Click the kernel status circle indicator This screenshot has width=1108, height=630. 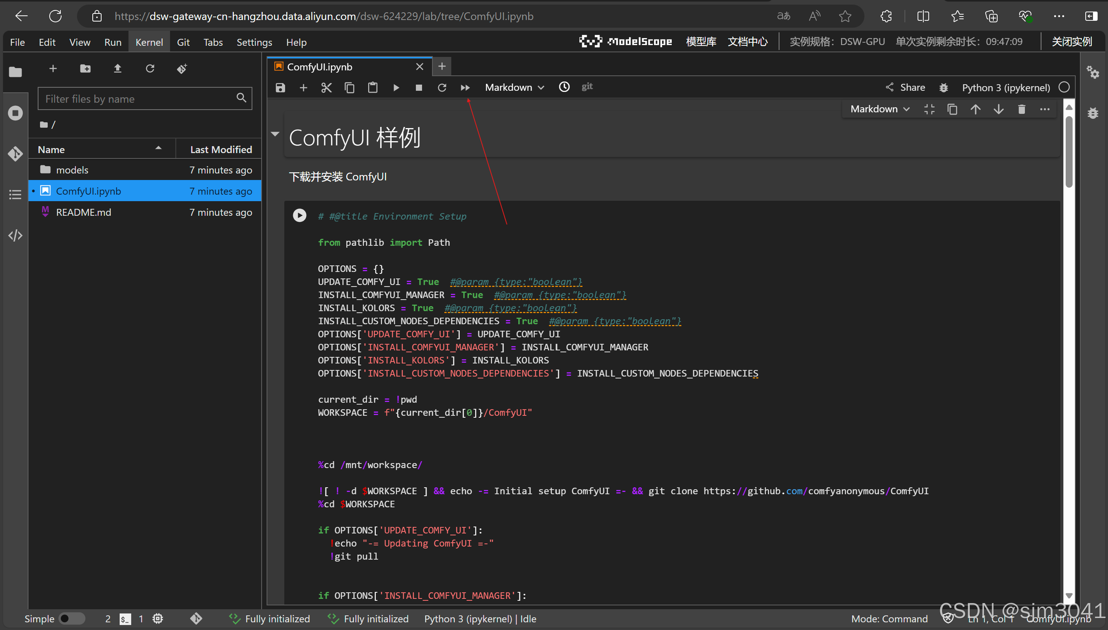(x=1064, y=87)
